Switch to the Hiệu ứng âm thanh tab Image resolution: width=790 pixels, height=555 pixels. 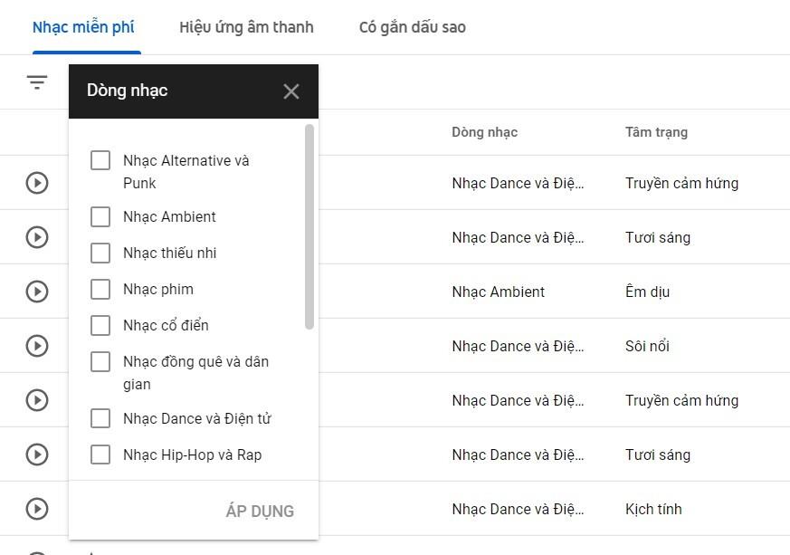pyautogui.click(x=245, y=27)
